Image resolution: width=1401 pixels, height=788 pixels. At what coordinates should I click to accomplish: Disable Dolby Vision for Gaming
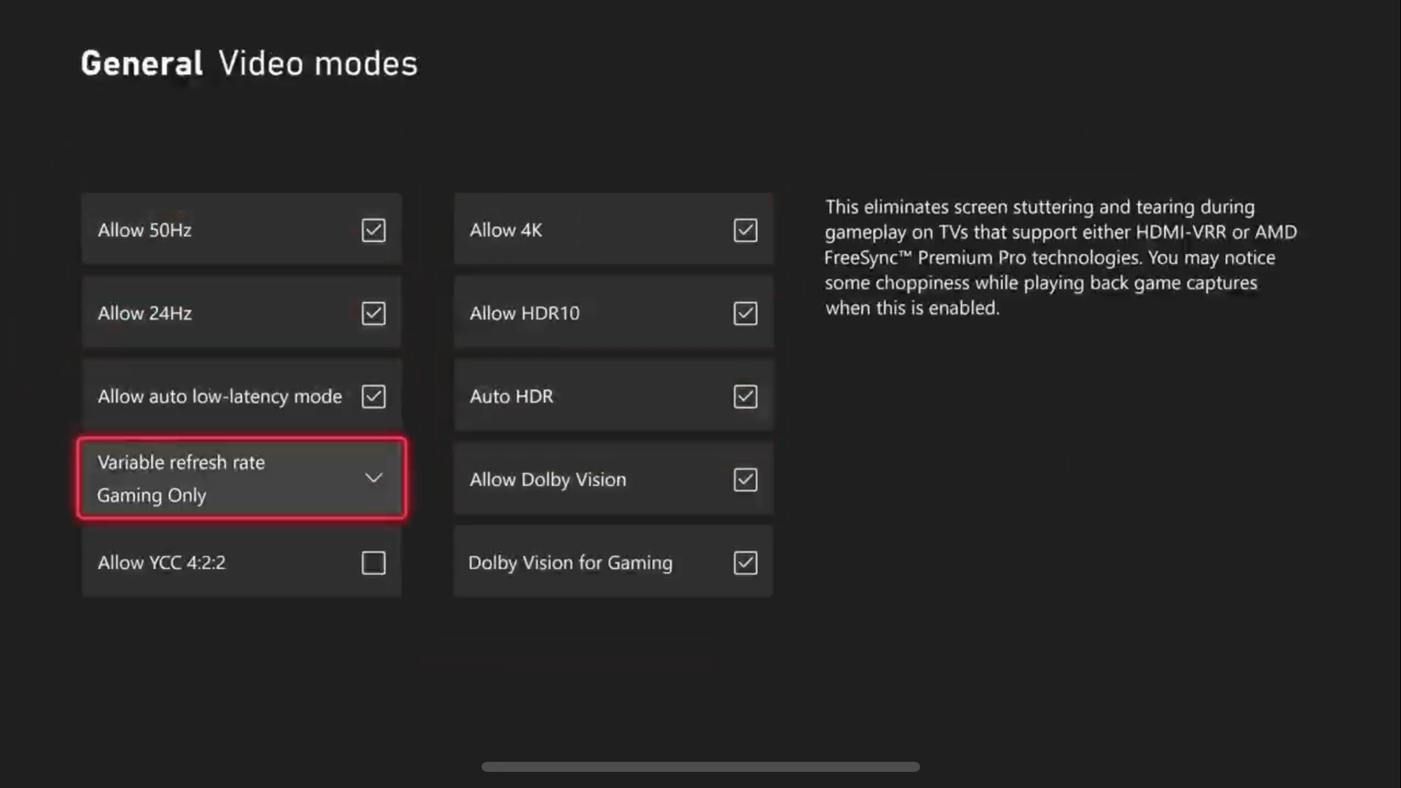(745, 561)
